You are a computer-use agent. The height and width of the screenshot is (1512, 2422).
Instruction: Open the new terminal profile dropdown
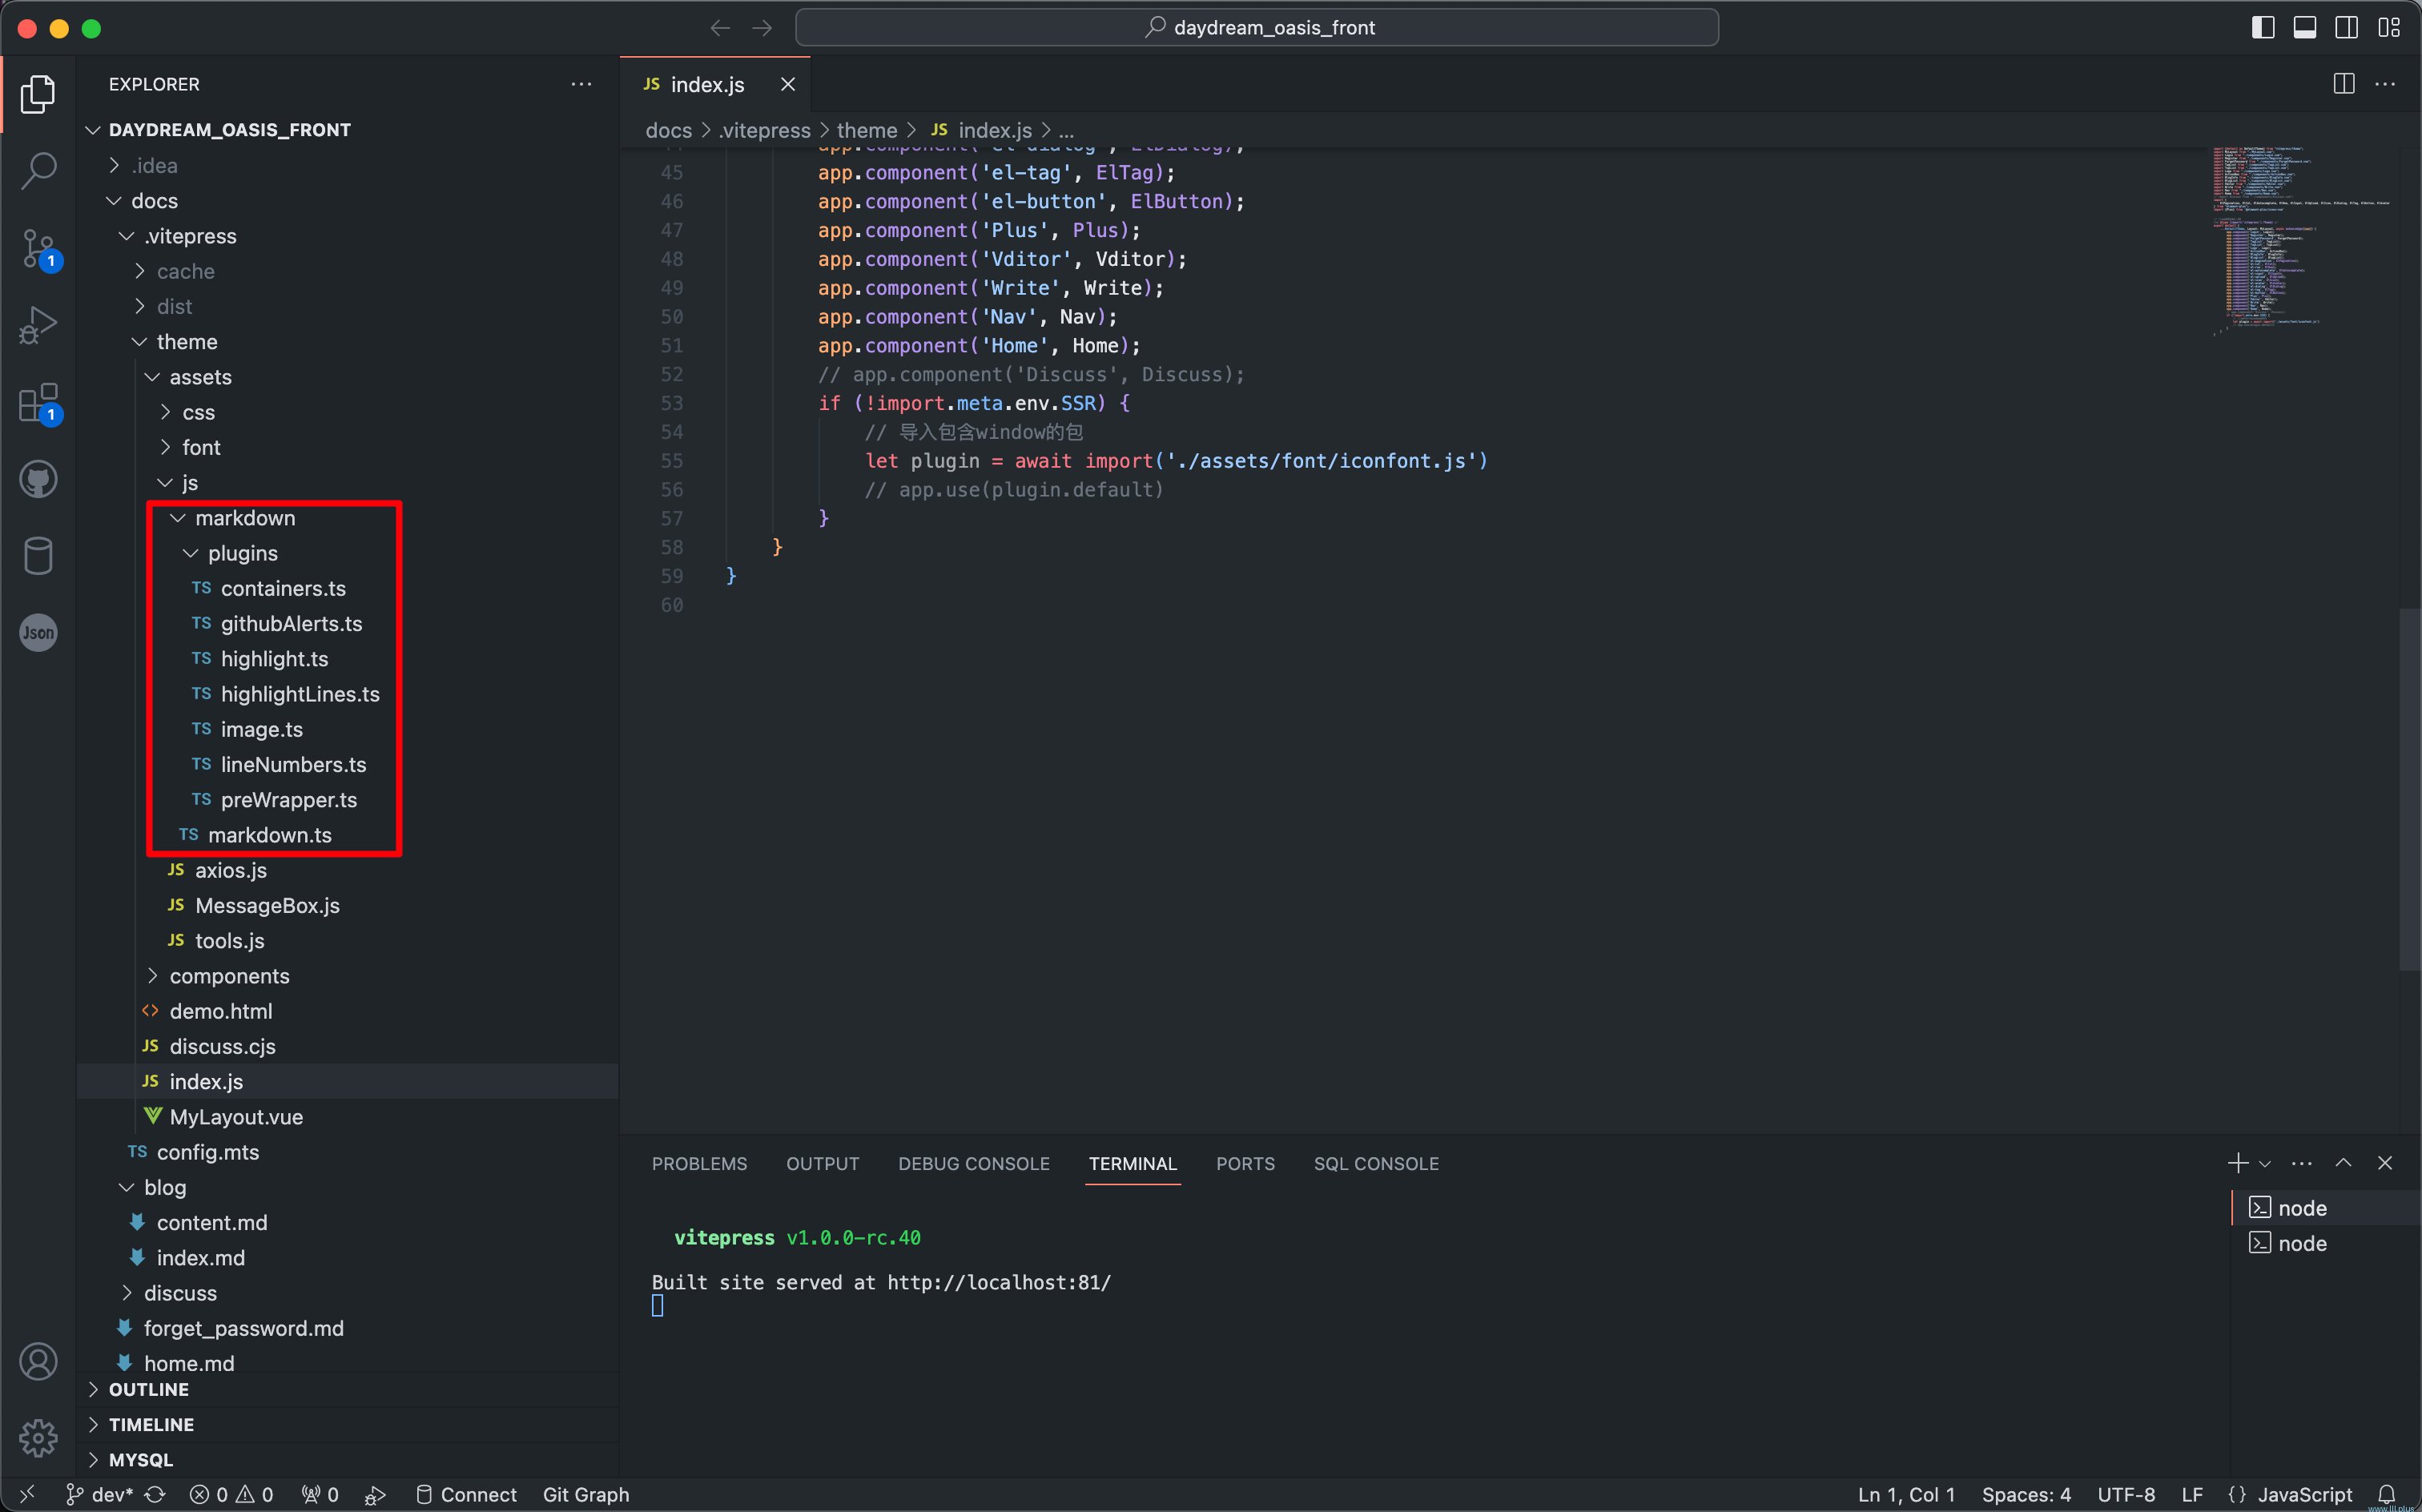2265,1163
